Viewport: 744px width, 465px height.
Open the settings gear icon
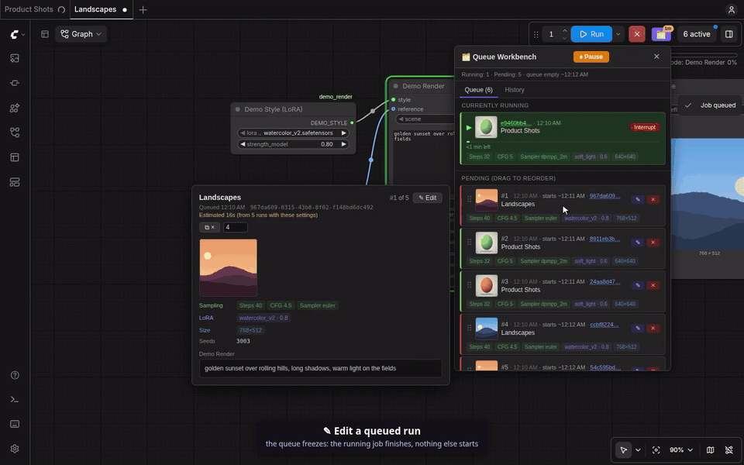(15, 449)
